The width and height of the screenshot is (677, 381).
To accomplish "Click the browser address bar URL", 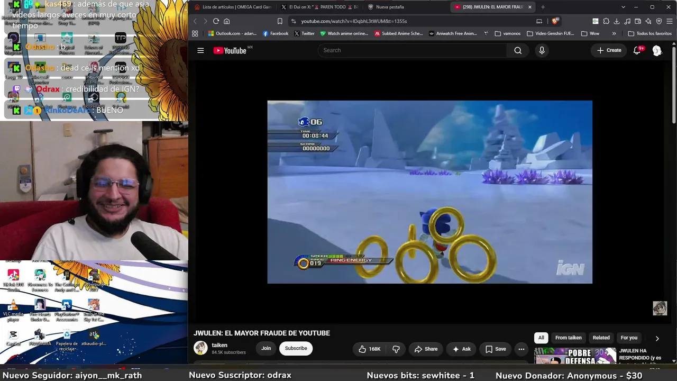I will pyautogui.click(x=354, y=21).
